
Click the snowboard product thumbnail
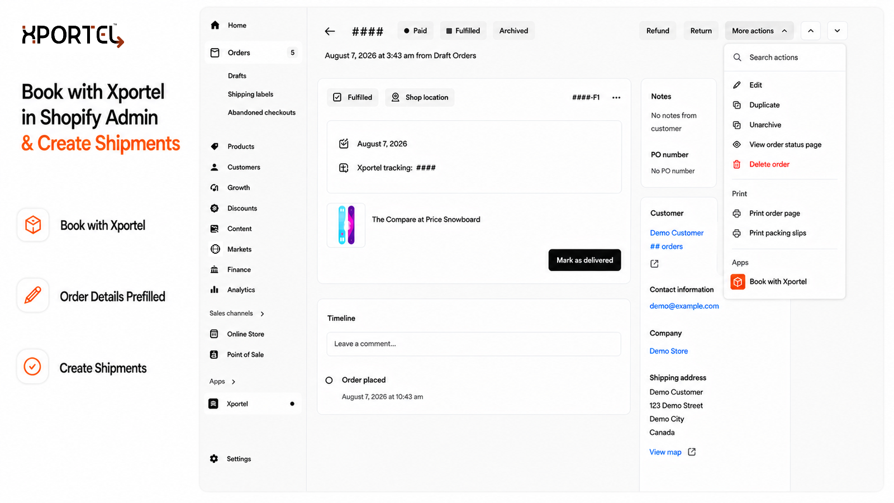point(346,225)
